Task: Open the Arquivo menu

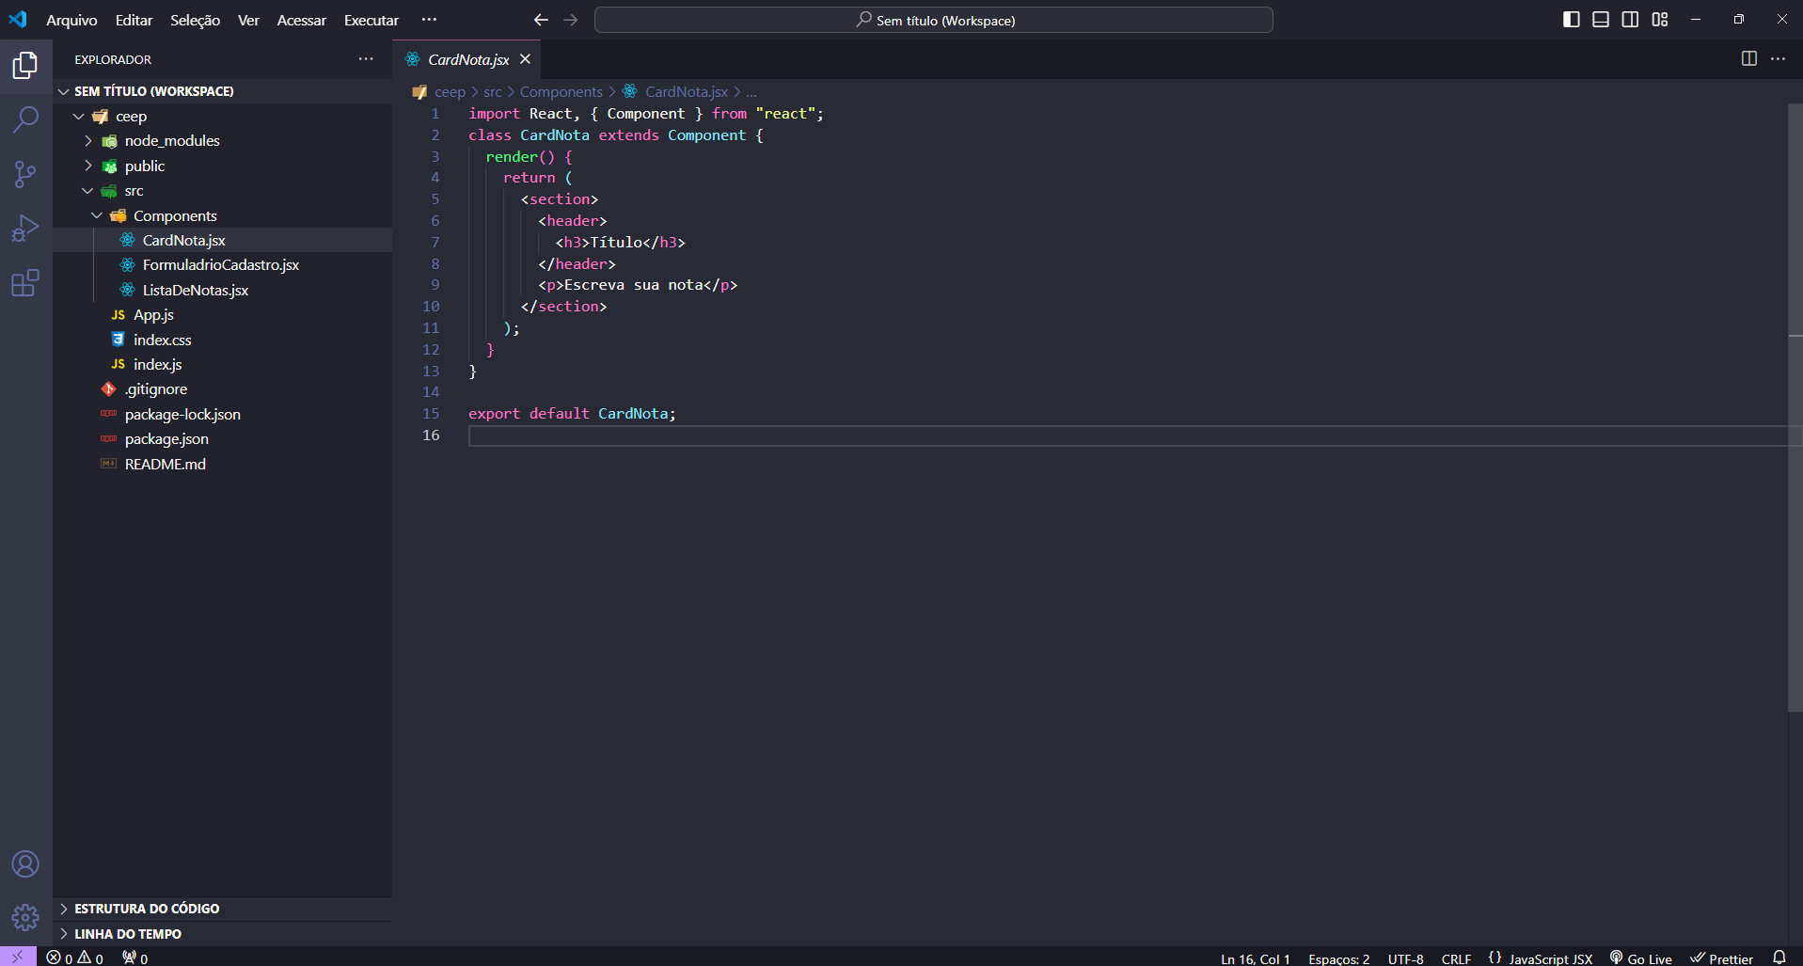Action: coord(71,20)
